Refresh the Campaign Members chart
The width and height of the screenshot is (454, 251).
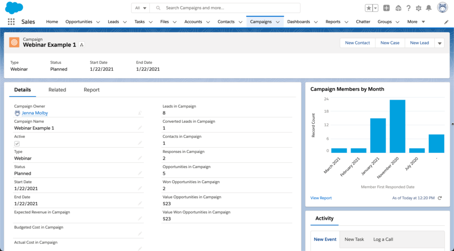(x=440, y=198)
